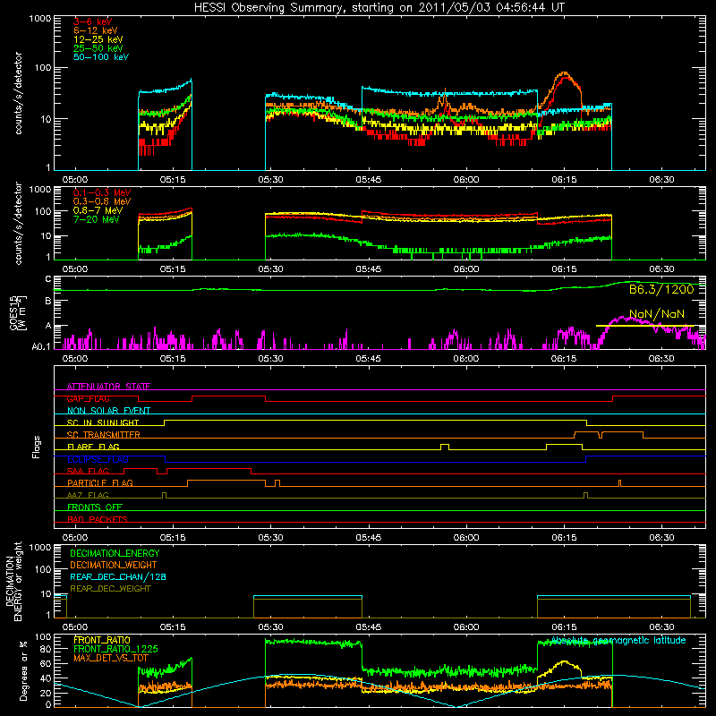Click the orange flare peak near 06:15
The width and height of the screenshot is (716, 716).
click(x=565, y=74)
